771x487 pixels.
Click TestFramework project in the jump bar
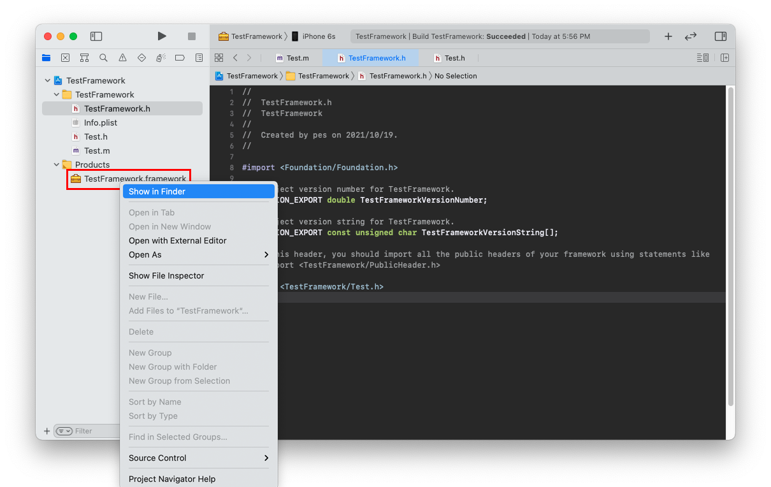click(247, 76)
